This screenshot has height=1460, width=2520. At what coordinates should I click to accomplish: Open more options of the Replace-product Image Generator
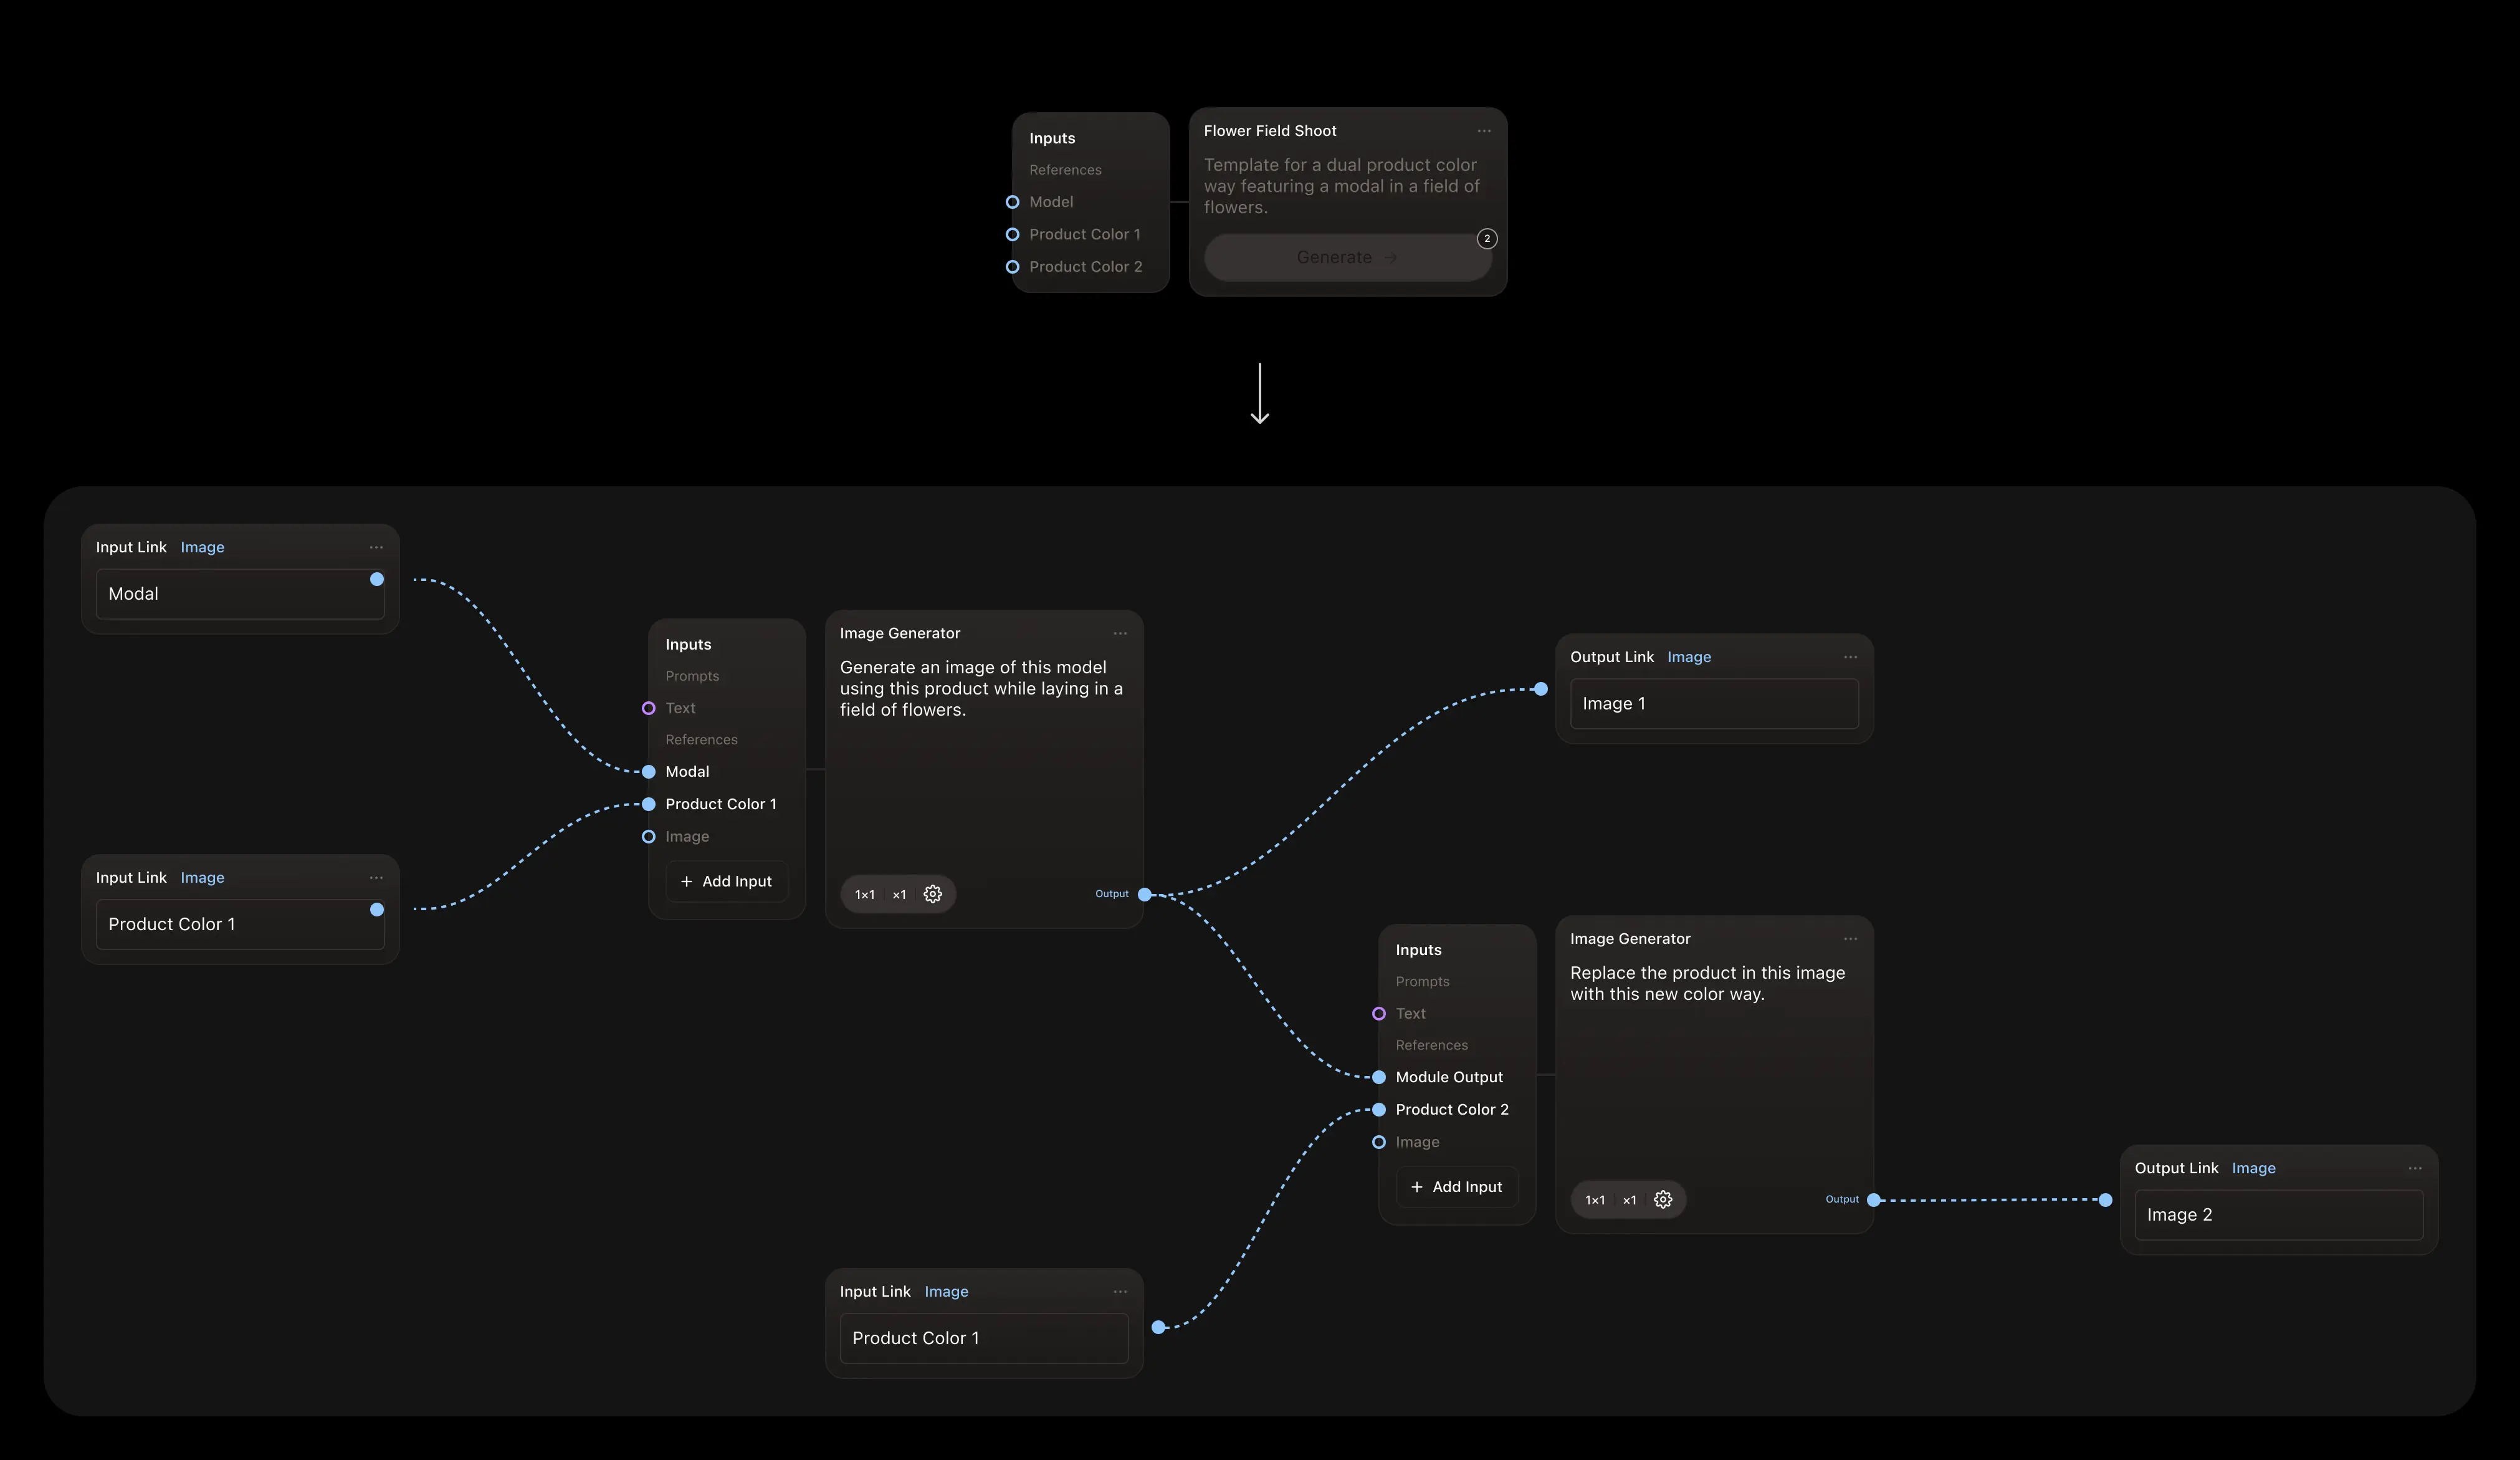click(x=1850, y=939)
